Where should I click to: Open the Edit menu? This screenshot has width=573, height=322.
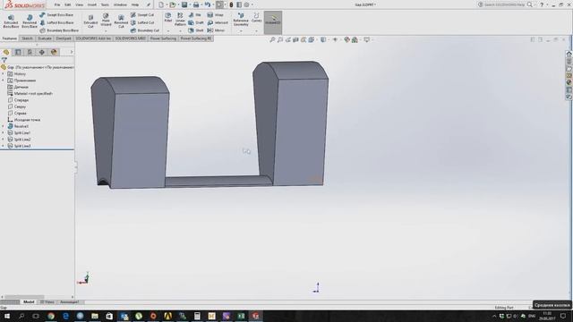tap(68, 4)
